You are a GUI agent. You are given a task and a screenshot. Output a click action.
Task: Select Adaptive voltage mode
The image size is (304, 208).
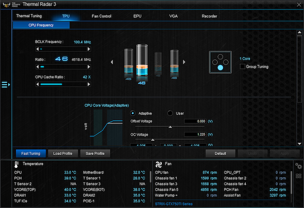tap(133, 114)
